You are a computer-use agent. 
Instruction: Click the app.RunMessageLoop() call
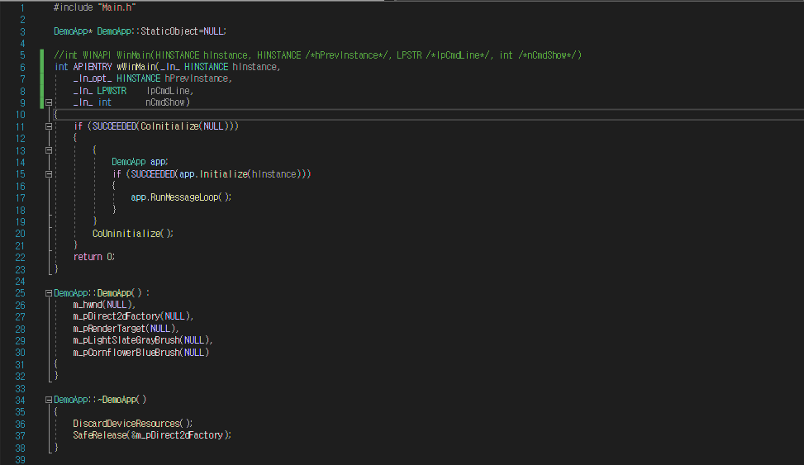[181, 197]
